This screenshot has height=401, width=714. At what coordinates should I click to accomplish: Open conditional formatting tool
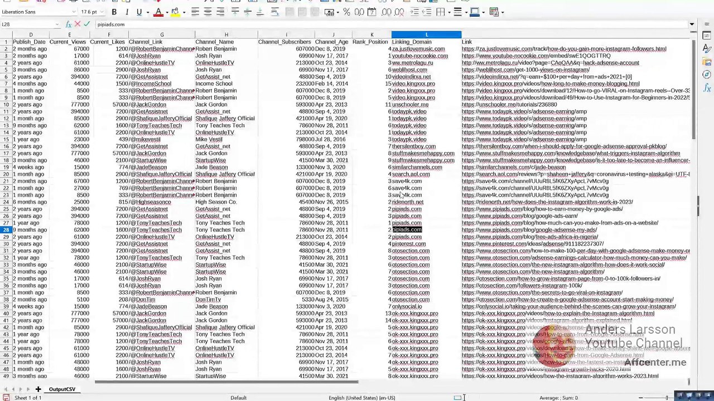point(494,12)
